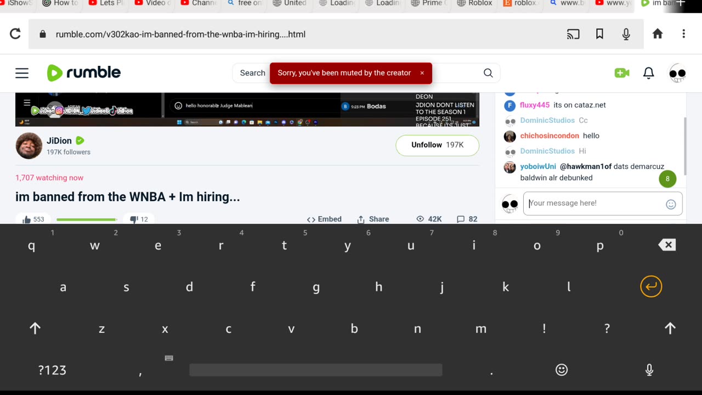Tap the exclamation mark key

(544, 328)
